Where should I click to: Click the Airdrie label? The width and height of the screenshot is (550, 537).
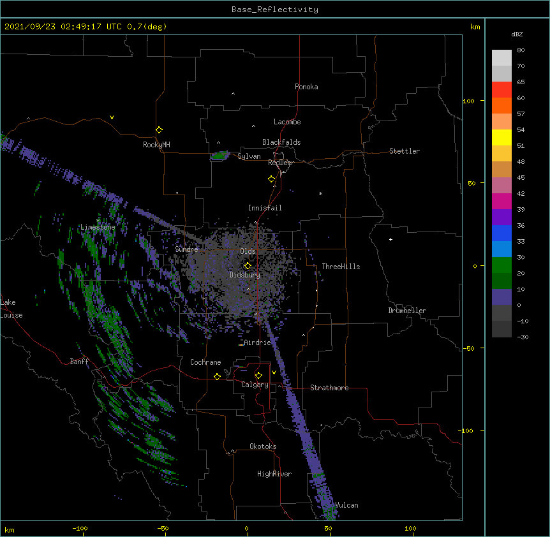pos(257,342)
